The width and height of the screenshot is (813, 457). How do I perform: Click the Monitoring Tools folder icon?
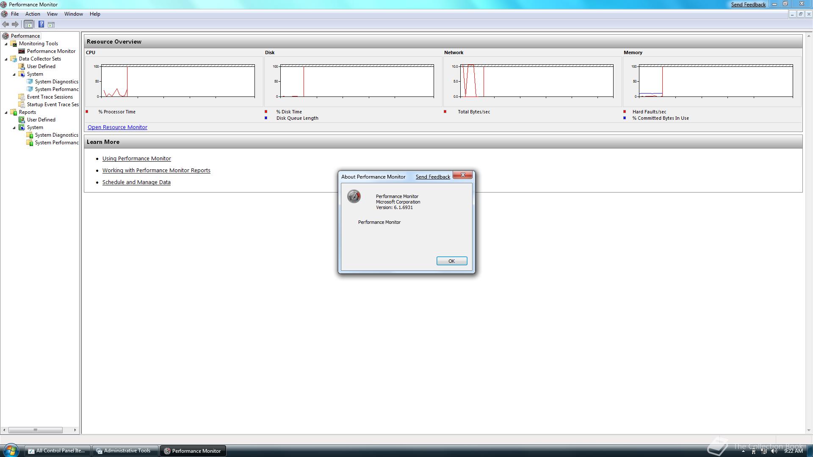click(x=14, y=44)
